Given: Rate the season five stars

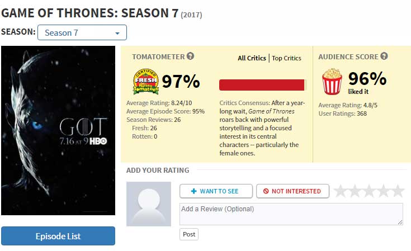Looking at the screenshot, I should 398,191.
